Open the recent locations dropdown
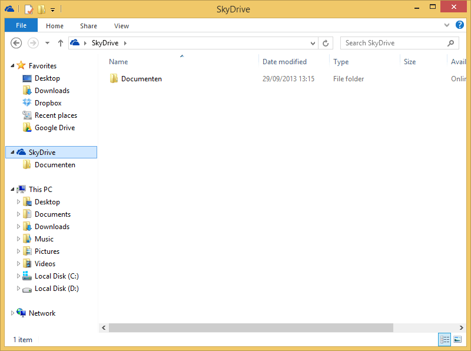The height and width of the screenshot is (351, 471). [48, 43]
